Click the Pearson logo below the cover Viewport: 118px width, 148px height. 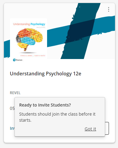[x=18, y=60]
